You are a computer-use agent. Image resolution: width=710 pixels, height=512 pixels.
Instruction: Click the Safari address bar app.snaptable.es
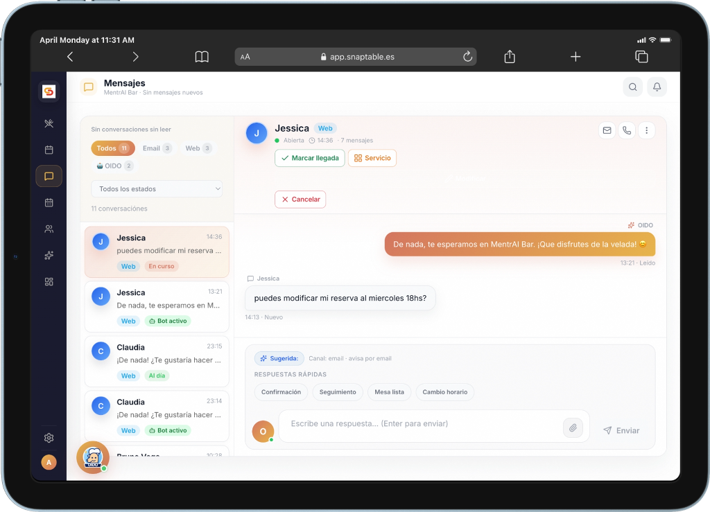356,57
